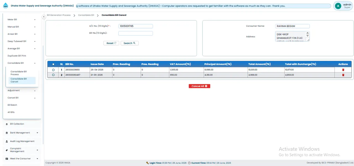Click principal amount 4,318.00 cell
Image resolution: width=354 pixels, height=166 pixels.
(225, 75)
